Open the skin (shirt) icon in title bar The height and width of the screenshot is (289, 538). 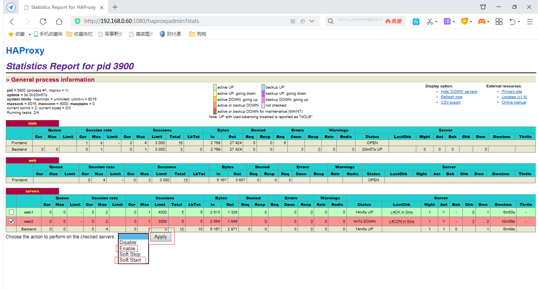pyautogui.click(x=483, y=7)
